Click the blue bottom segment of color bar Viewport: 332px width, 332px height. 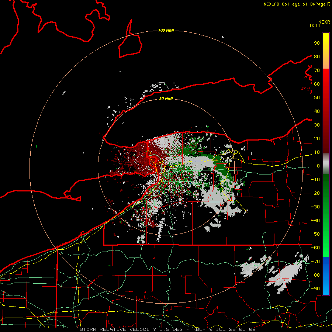click(326, 275)
